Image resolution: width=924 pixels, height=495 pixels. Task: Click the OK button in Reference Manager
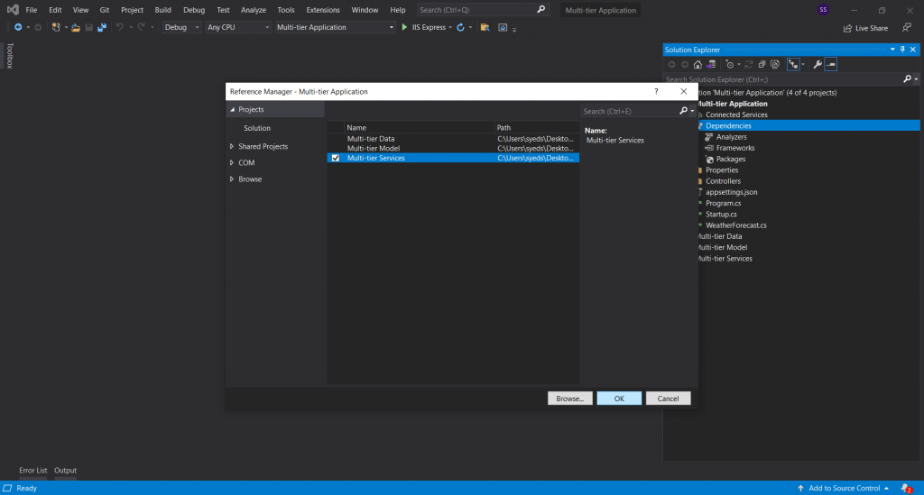coord(619,399)
